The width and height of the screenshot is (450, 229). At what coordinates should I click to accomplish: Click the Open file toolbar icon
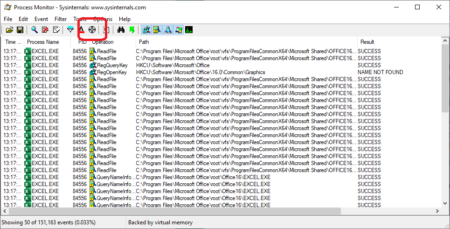[9, 30]
